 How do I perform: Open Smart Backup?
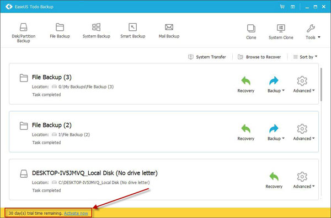[133, 31]
